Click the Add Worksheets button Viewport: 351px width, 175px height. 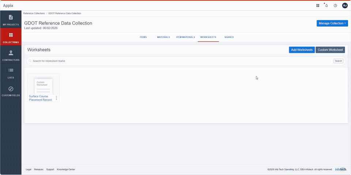coord(302,50)
